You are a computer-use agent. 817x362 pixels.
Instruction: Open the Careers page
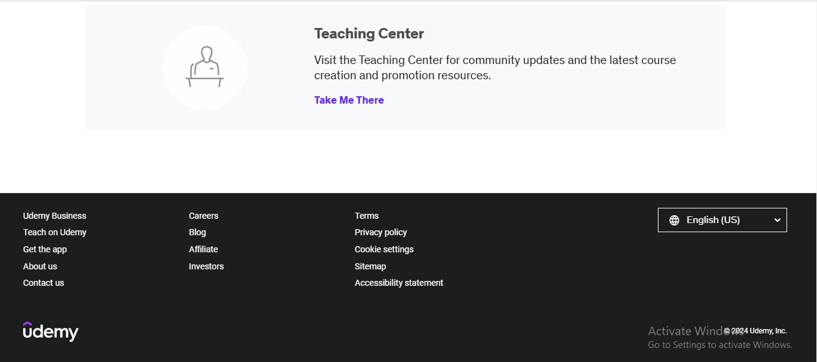(203, 215)
